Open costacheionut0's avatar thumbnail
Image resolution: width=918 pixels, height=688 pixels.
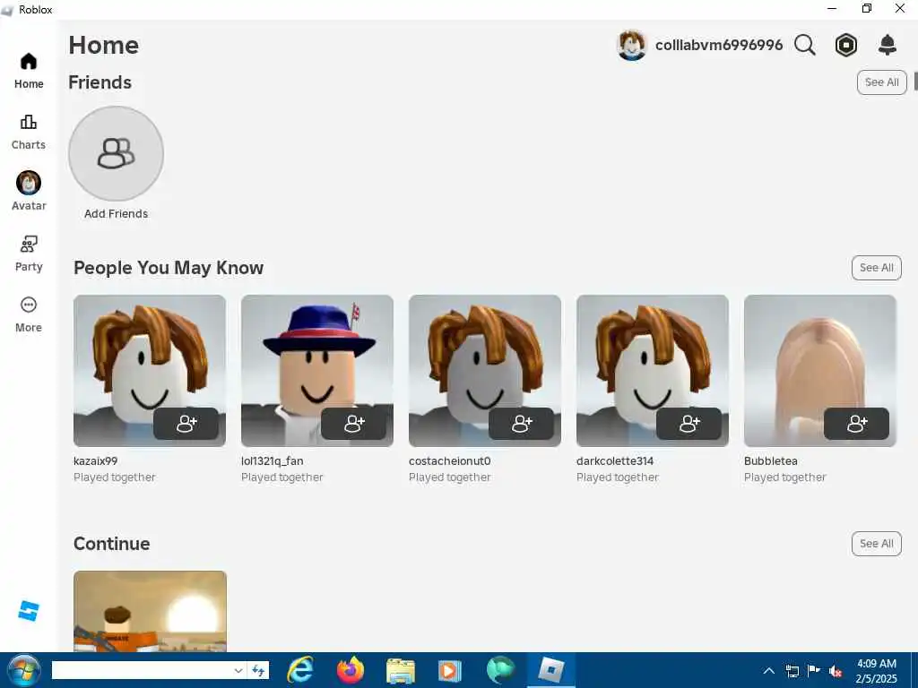(485, 371)
